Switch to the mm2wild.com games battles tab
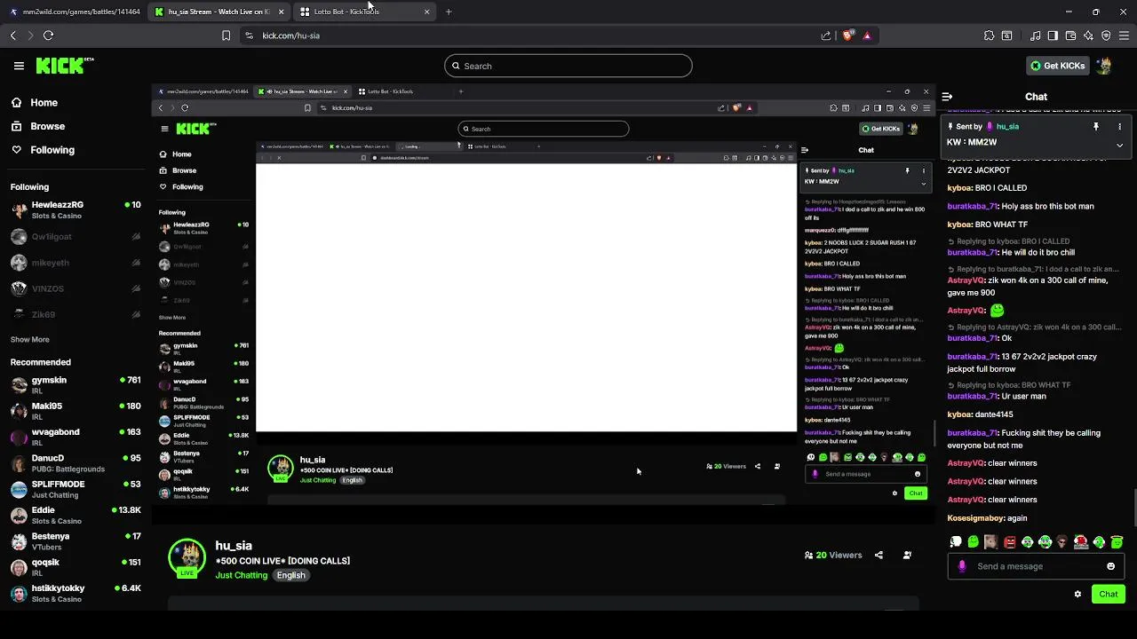The height and width of the screenshot is (639, 1137). coord(73,12)
